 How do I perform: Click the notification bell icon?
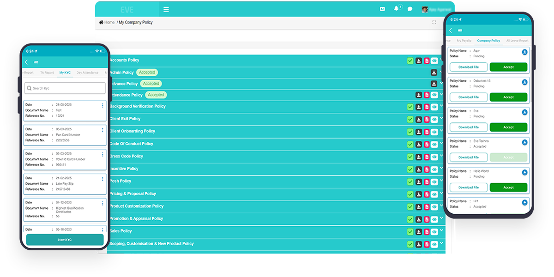pos(396,9)
